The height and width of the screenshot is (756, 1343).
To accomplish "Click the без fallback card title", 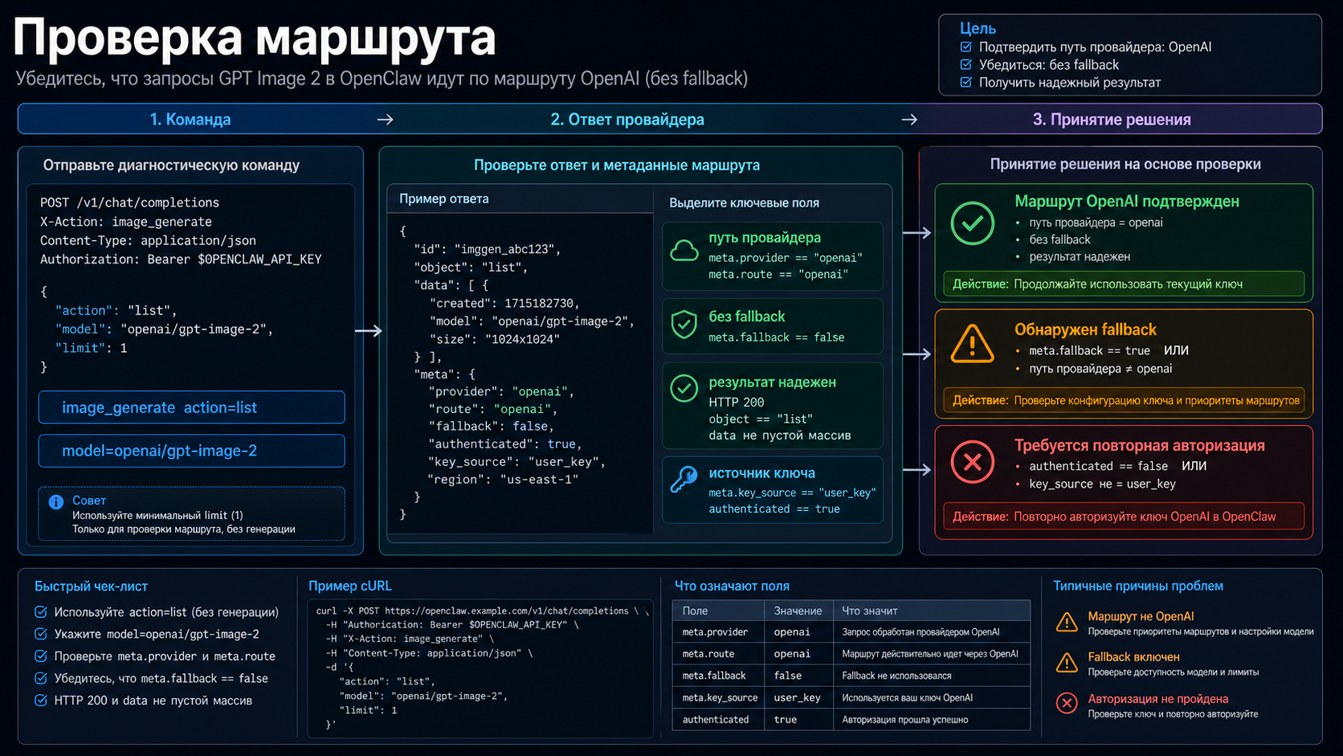I will [x=747, y=317].
